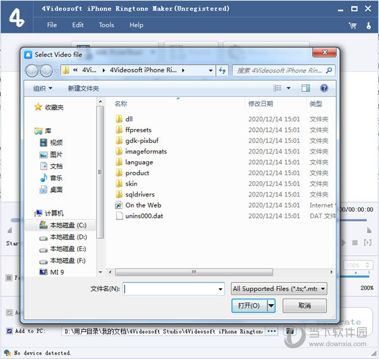Expand the view options dropdown arrow
This screenshot has width=379, height=359.
click(x=289, y=88)
